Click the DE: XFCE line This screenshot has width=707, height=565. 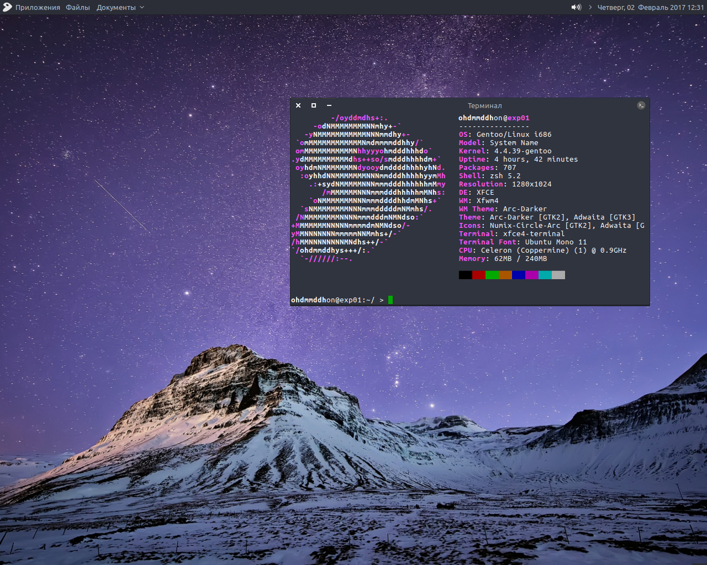click(x=477, y=192)
